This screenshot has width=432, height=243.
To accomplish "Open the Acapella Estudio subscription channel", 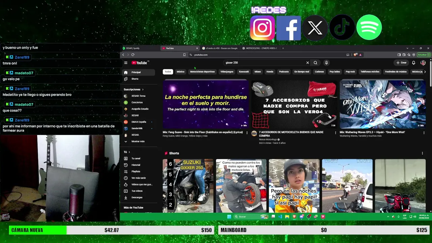I will (139, 109).
